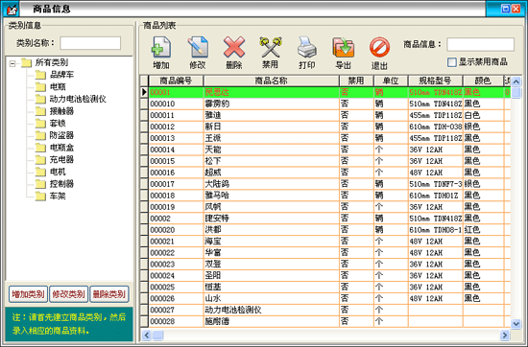528x347 pixels.
Task: Click the 商品信息 search field
Action: point(480,44)
